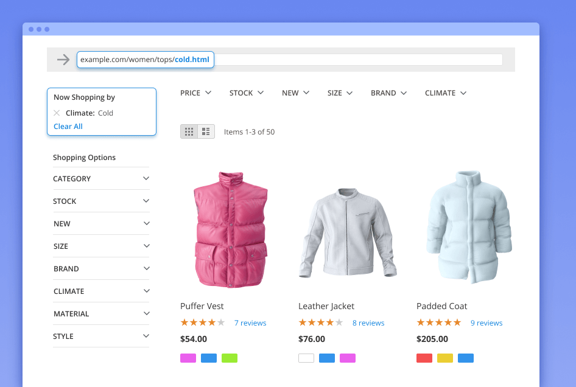
Task: Switch to list view layout
Action: point(206,131)
